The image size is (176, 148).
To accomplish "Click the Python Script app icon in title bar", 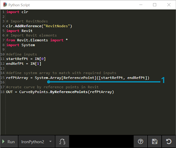I will 4,5.
